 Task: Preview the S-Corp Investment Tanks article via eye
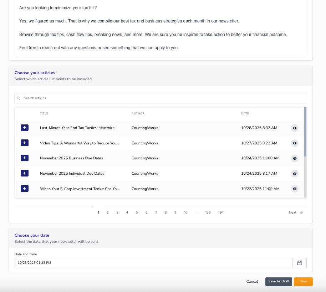pos(295,189)
